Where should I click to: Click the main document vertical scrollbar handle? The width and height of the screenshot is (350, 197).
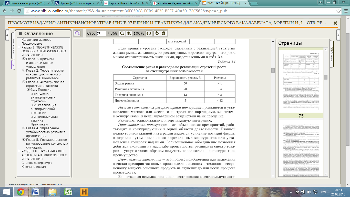point(273,70)
